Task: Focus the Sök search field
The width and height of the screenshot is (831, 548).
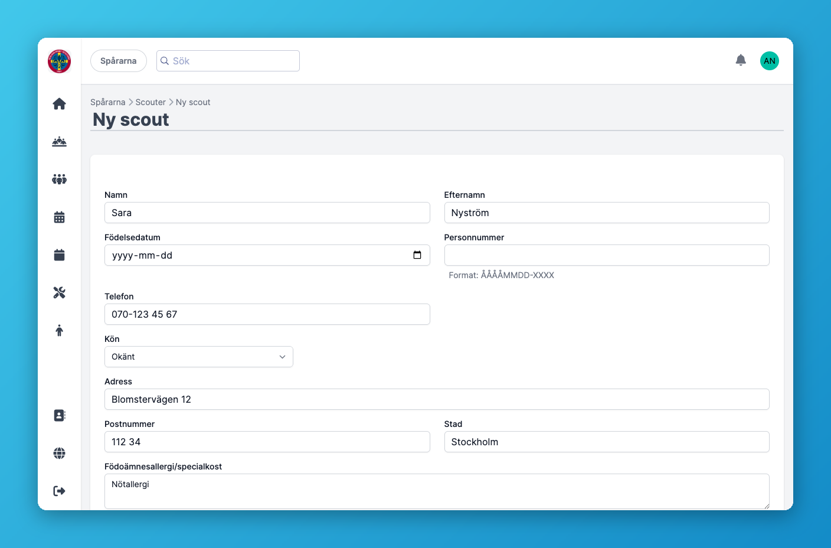Action: pos(228,61)
